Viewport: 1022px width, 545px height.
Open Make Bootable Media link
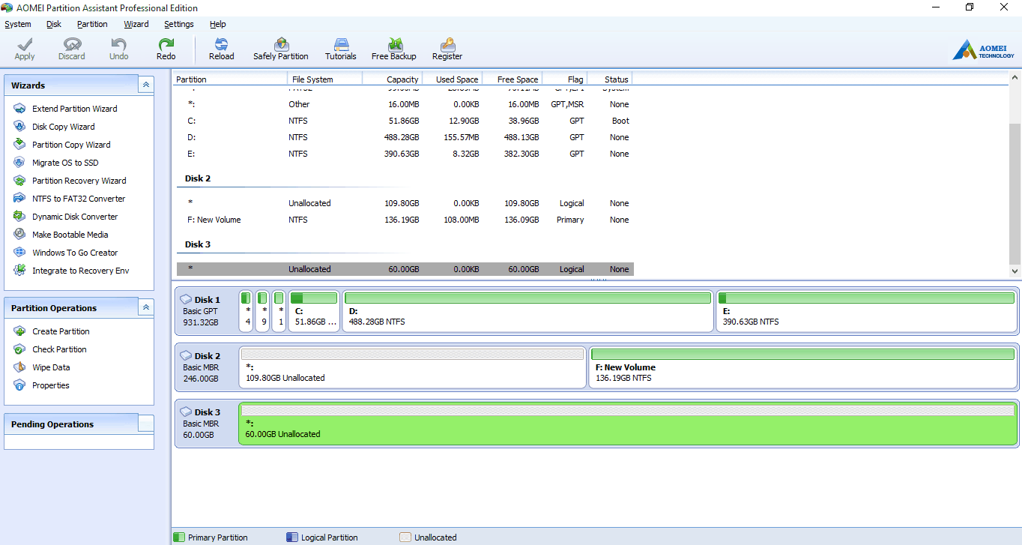coord(70,235)
